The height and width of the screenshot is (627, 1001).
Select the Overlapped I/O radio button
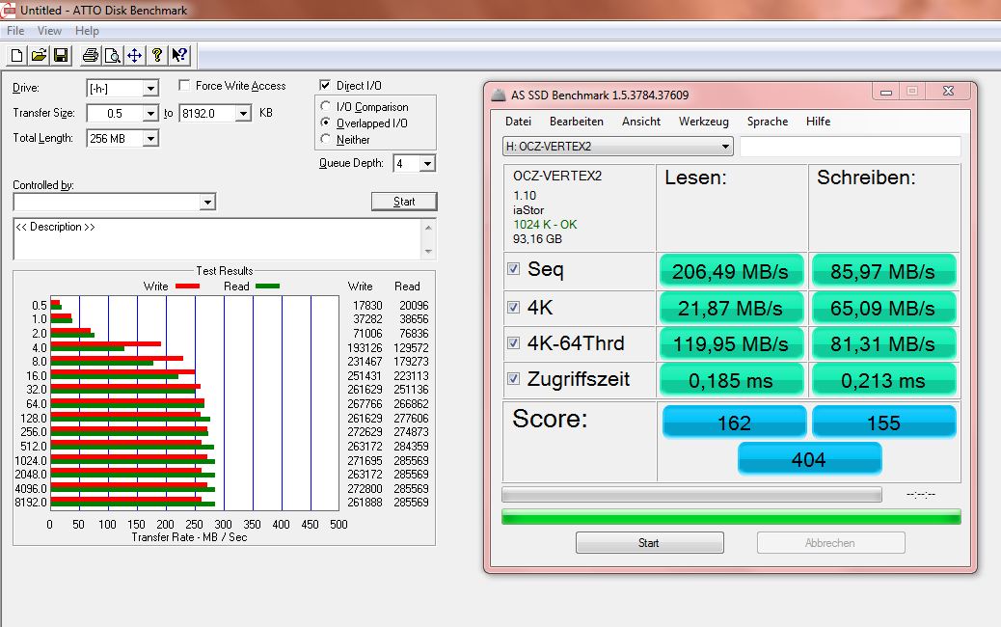(x=326, y=123)
